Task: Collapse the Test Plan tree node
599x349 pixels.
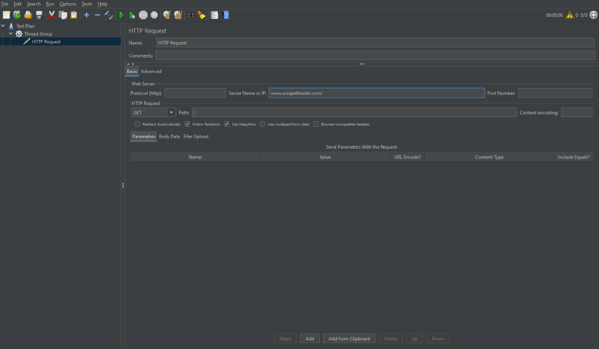Action: click(x=3, y=26)
